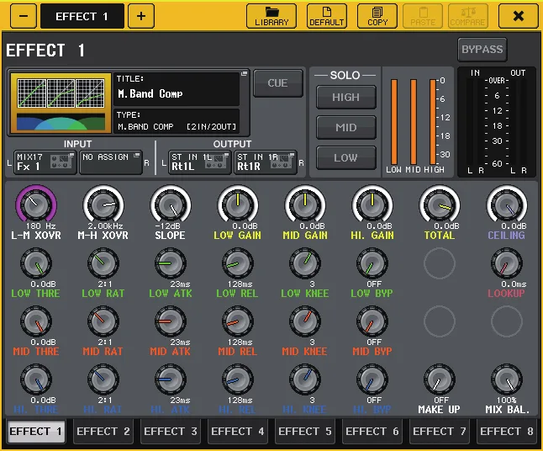
Task: Toggle the BYPASS button
Action: pyautogui.click(x=482, y=50)
